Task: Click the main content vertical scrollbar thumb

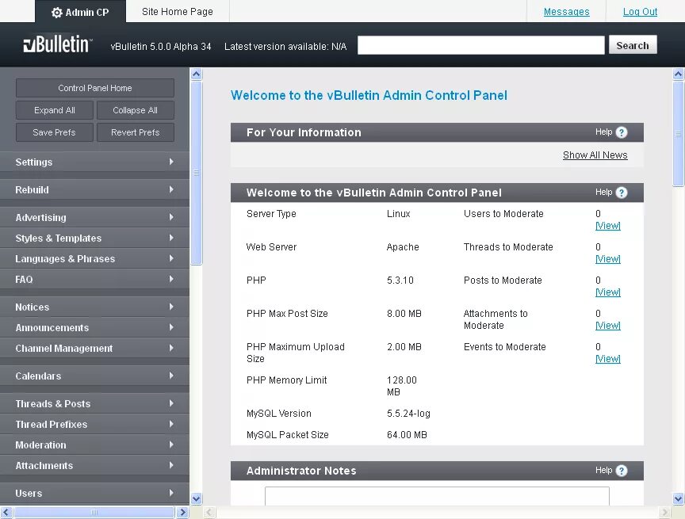Action: [678, 134]
